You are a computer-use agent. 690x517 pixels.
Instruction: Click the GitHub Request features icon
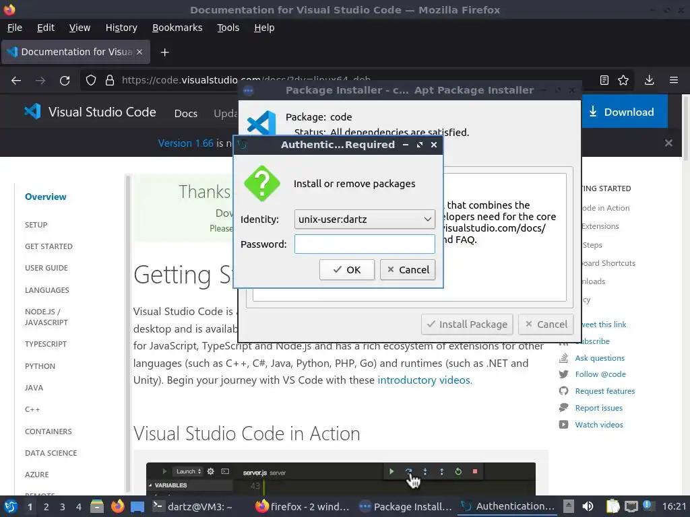563,391
